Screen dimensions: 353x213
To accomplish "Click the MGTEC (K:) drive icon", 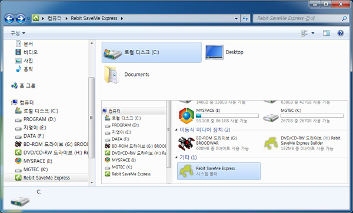I will click(x=271, y=118).
